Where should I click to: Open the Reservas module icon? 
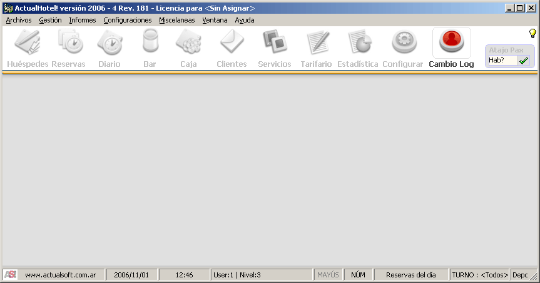(68, 44)
